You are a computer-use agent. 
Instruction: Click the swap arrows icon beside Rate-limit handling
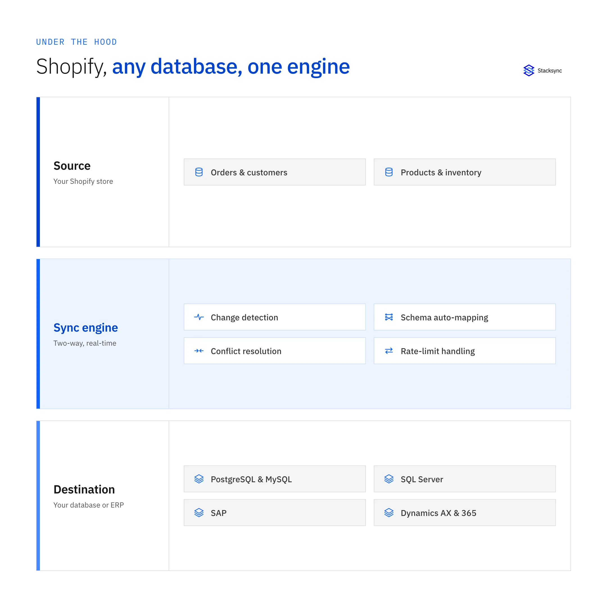pos(389,351)
